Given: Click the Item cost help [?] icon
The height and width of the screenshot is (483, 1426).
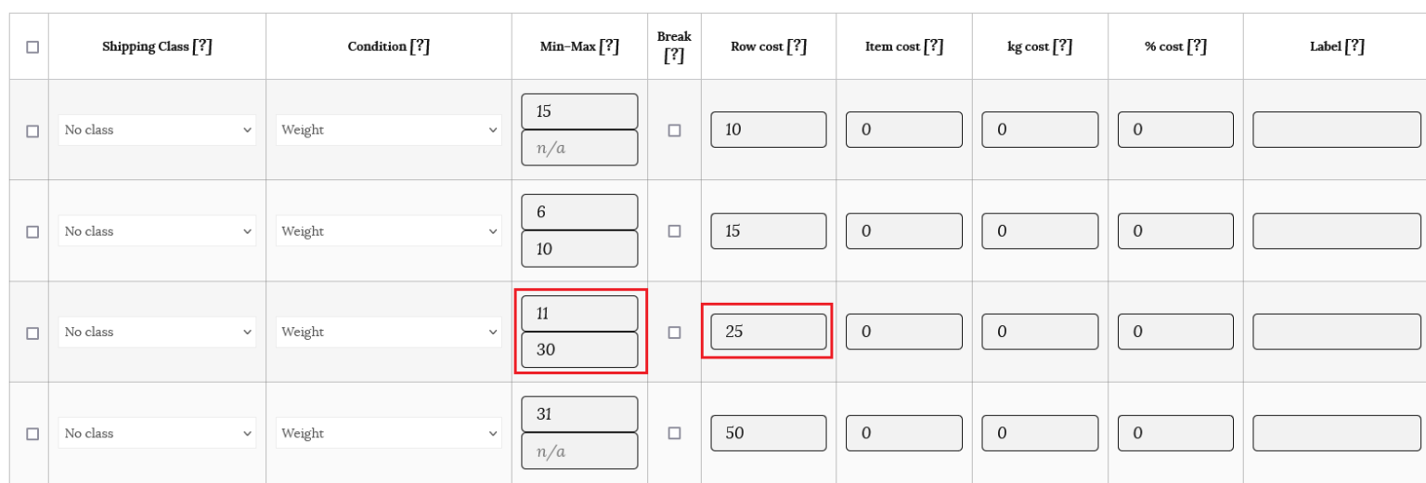Looking at the screenshot, I should point(933,46).
